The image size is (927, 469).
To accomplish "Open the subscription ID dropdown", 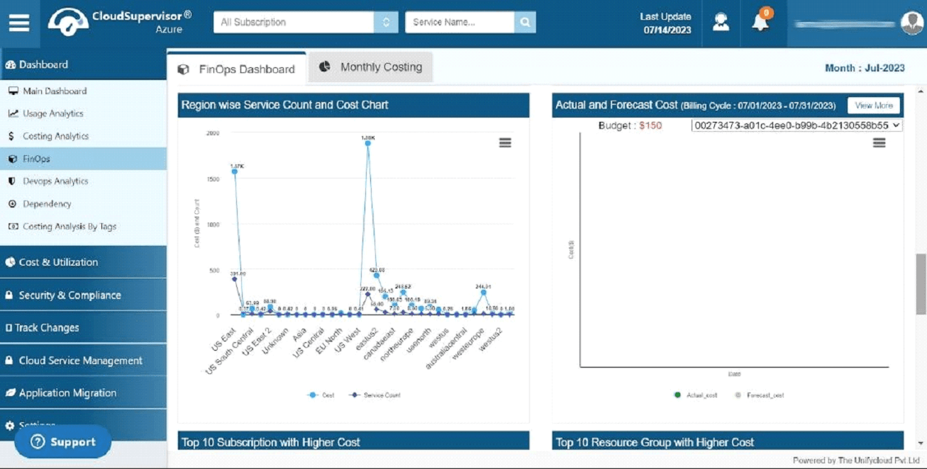I will point(796,125).
